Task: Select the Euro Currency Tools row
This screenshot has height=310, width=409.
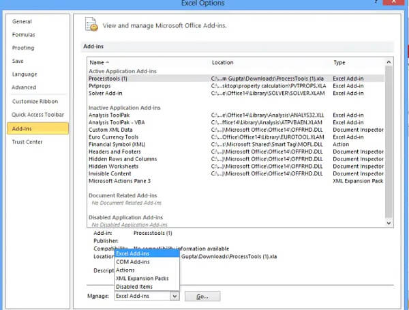Action: point(236,137)
